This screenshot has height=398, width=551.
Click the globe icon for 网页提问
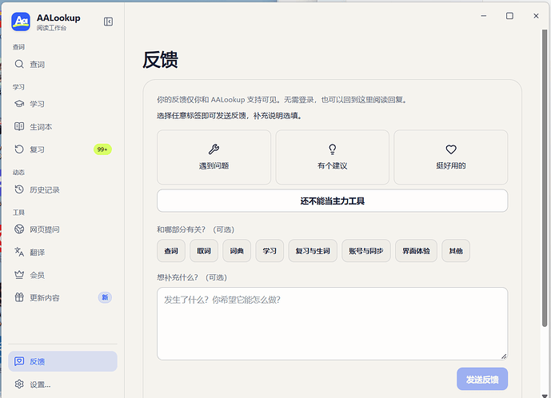pyautogui.click(x=19, y=229)
